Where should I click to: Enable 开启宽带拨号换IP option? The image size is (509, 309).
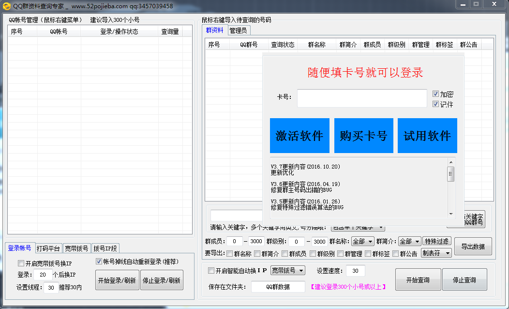click(21, 263)
